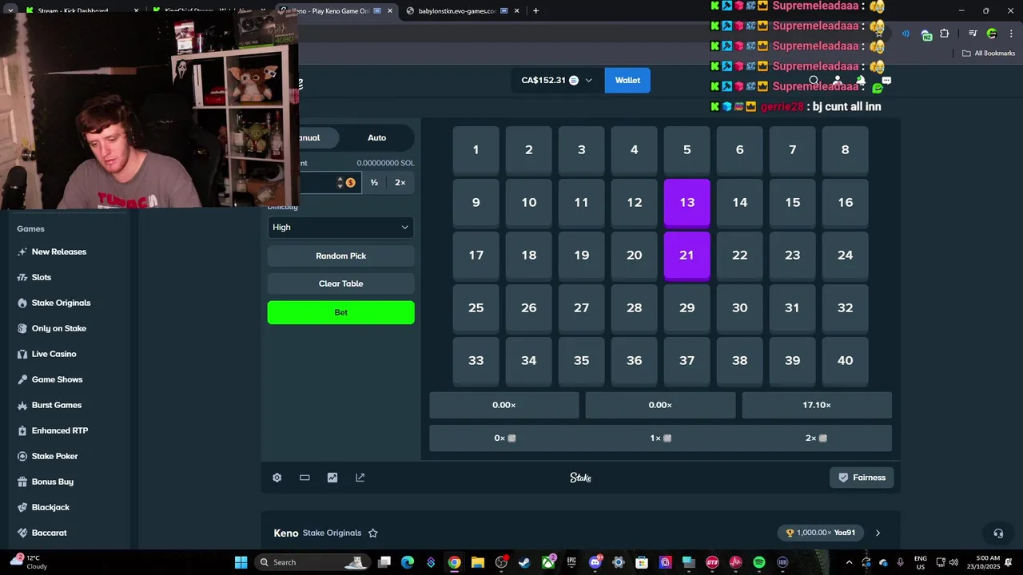The height and width of the screenshot is (575, 1023).
Task: Open the High difficulty dropdown
Action: 341,228
